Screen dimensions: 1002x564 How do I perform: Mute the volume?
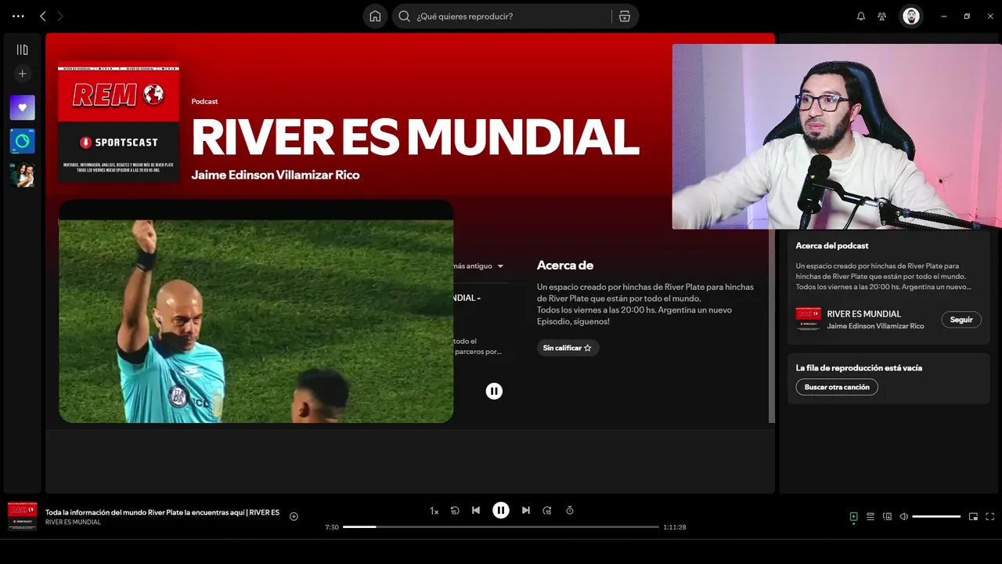click(904, 517)
